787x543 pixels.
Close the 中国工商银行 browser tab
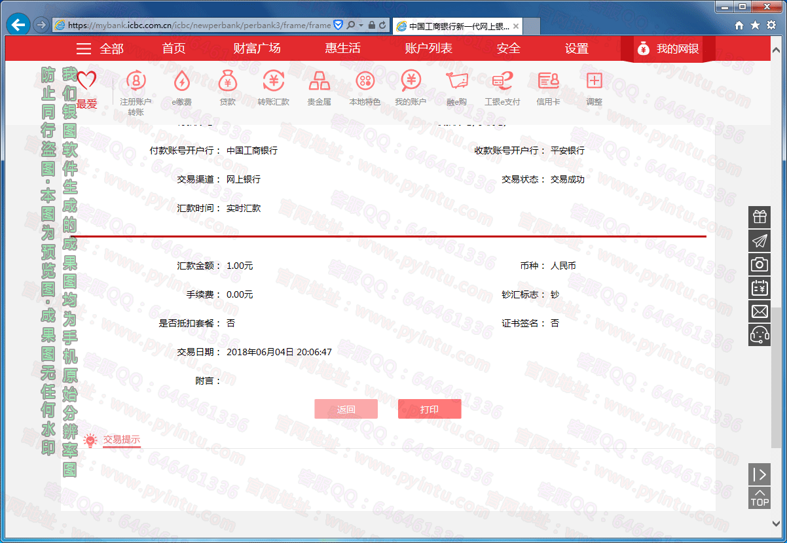click(x=516, y=26)
